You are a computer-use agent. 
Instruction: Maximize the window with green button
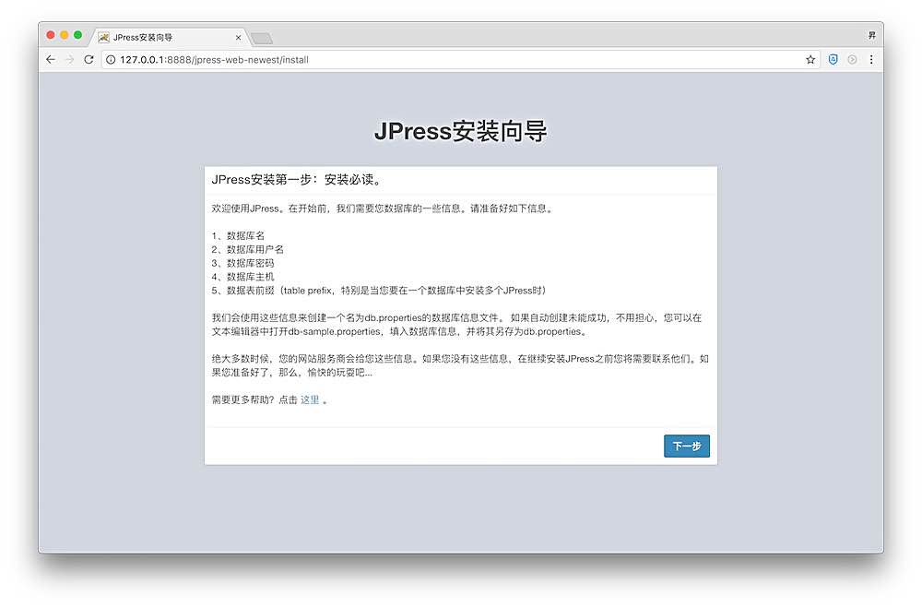78,35
